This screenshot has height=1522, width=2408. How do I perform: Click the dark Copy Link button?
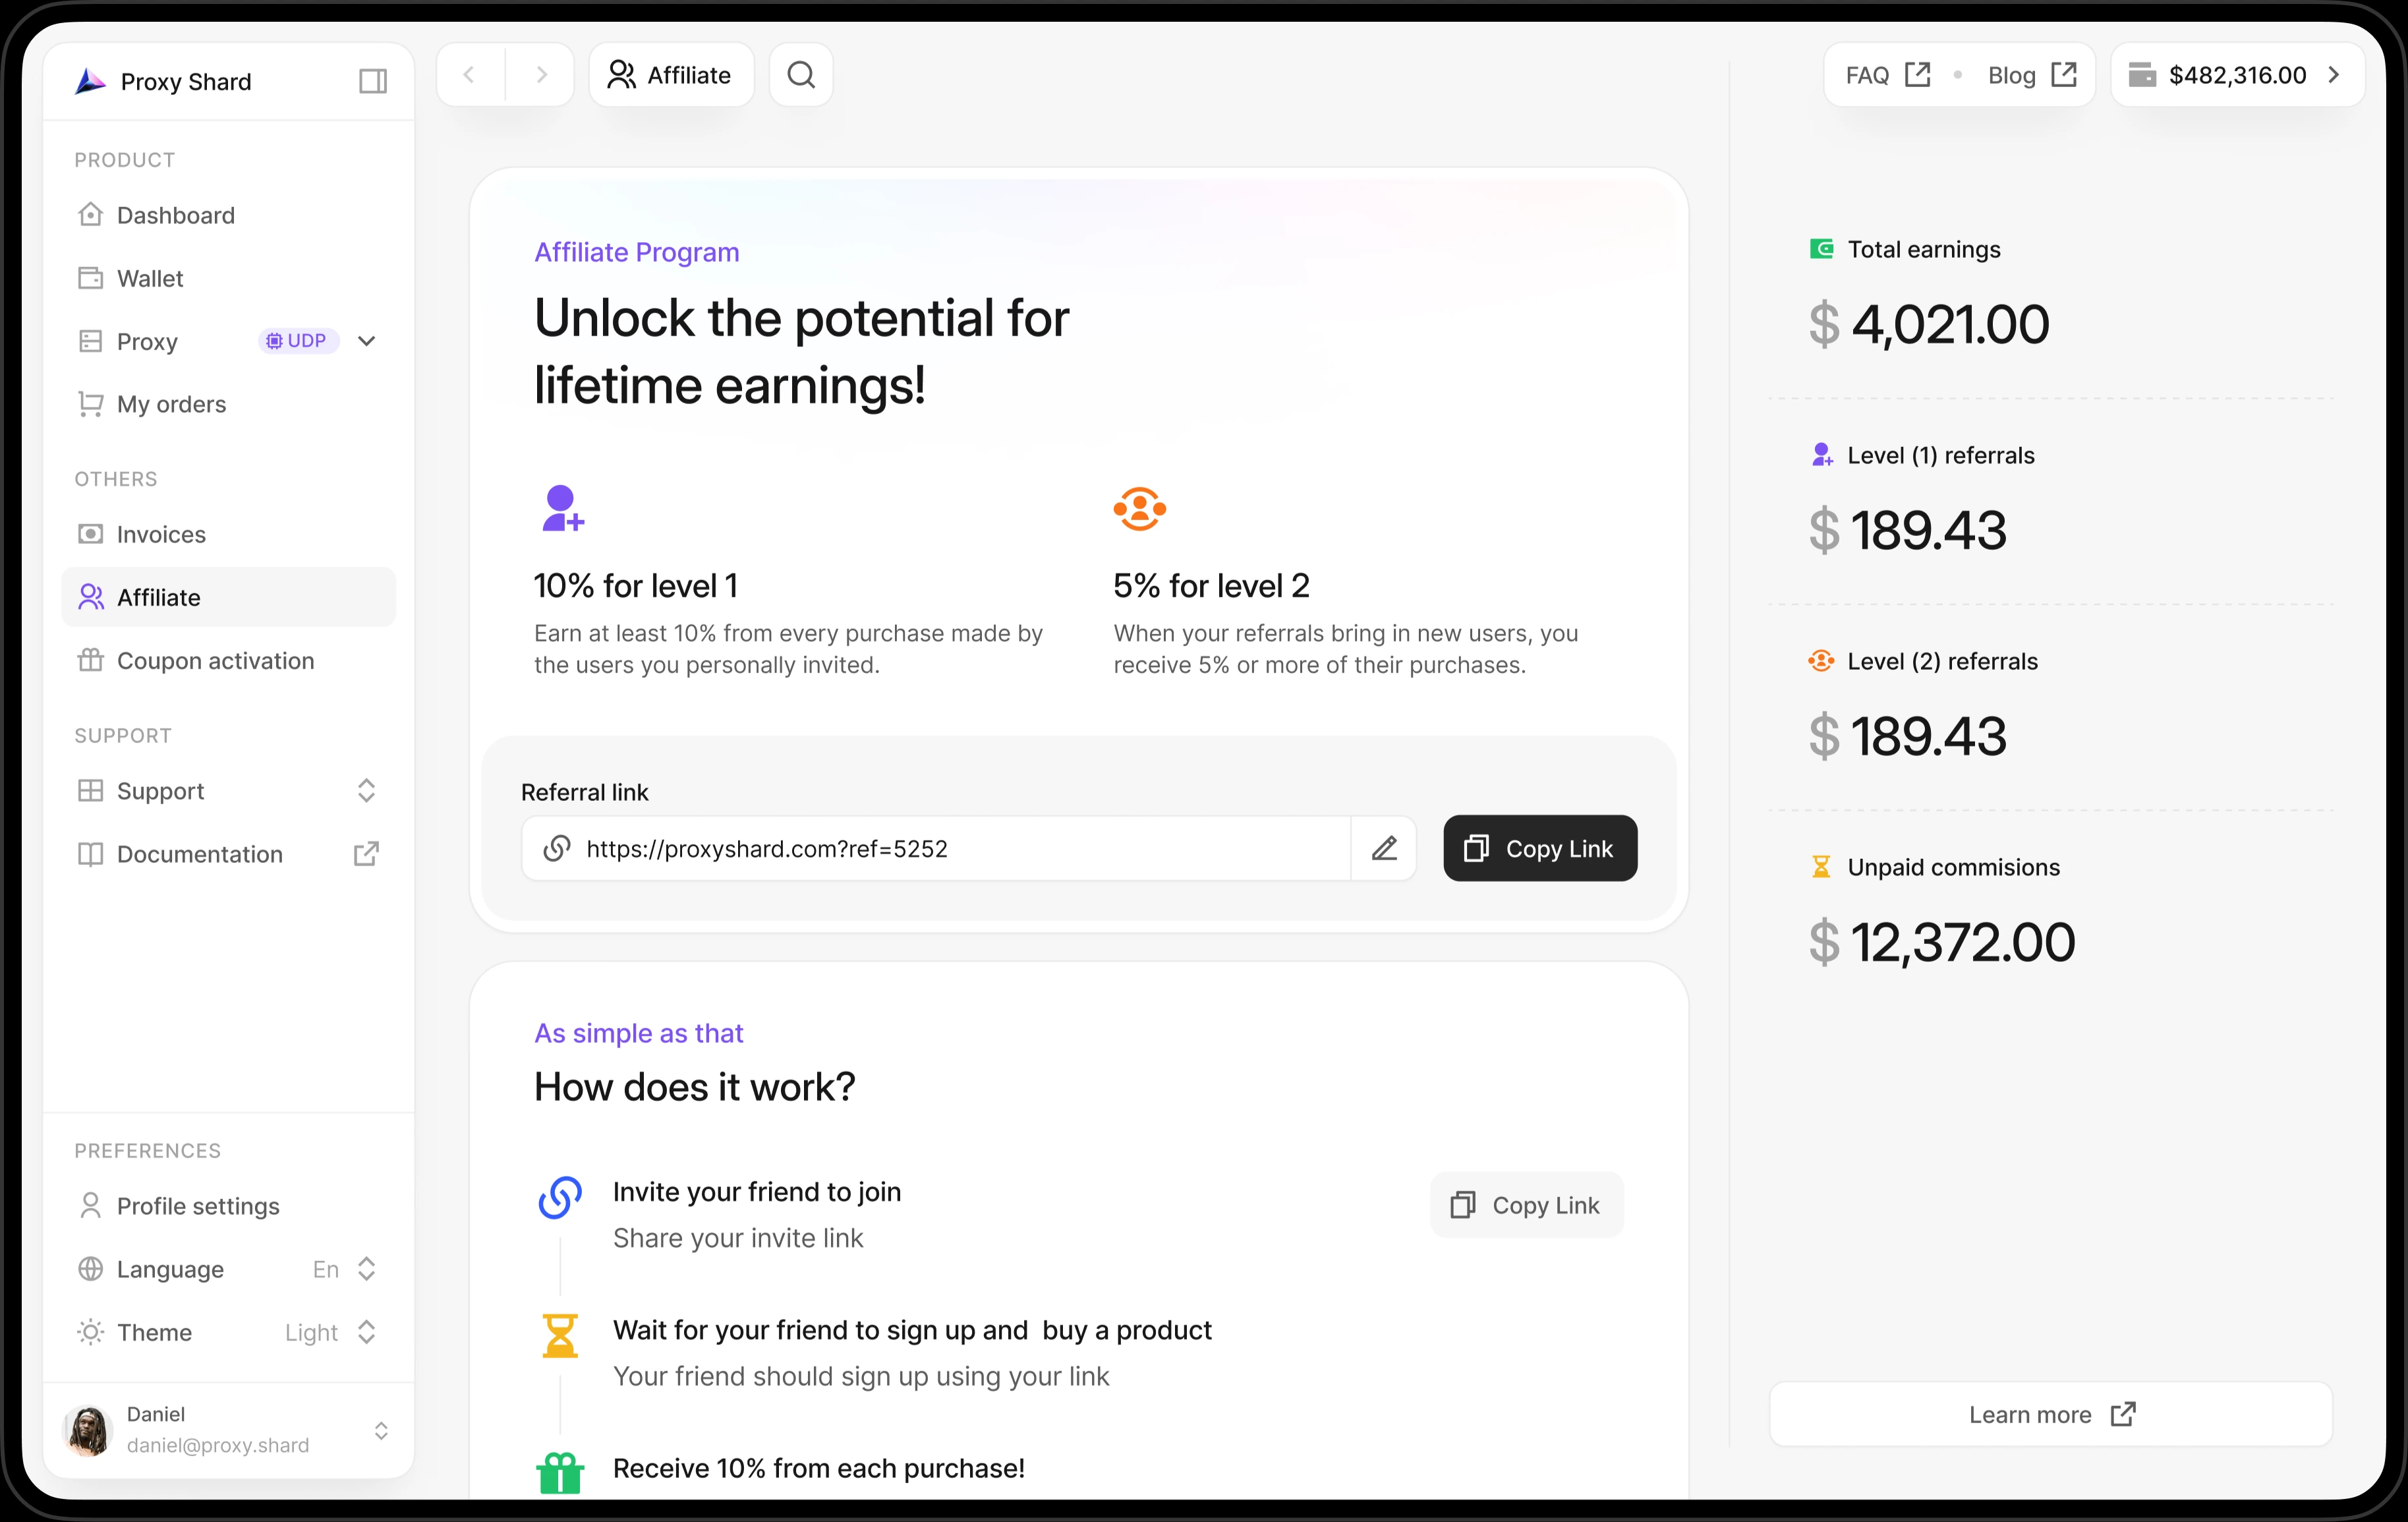tap(1540, 849)
